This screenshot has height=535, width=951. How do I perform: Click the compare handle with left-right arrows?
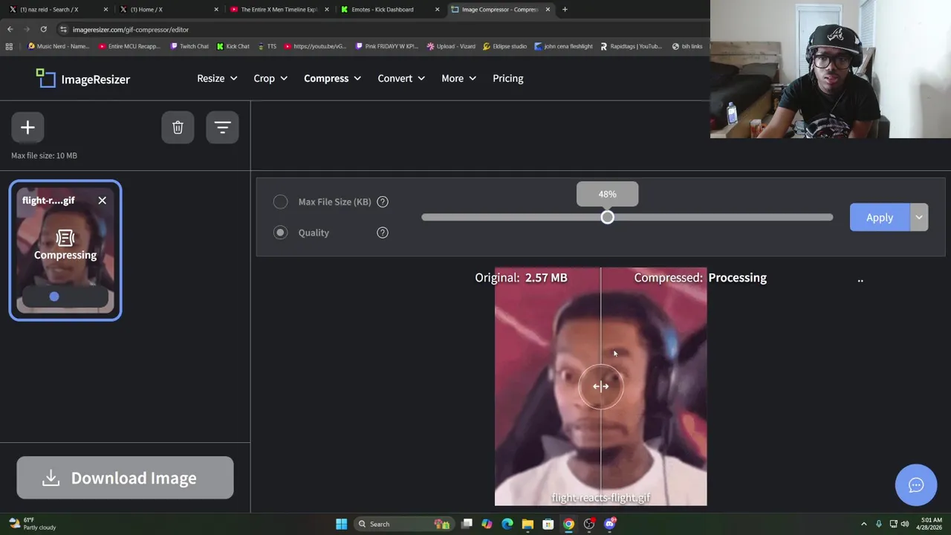(600, 386)
